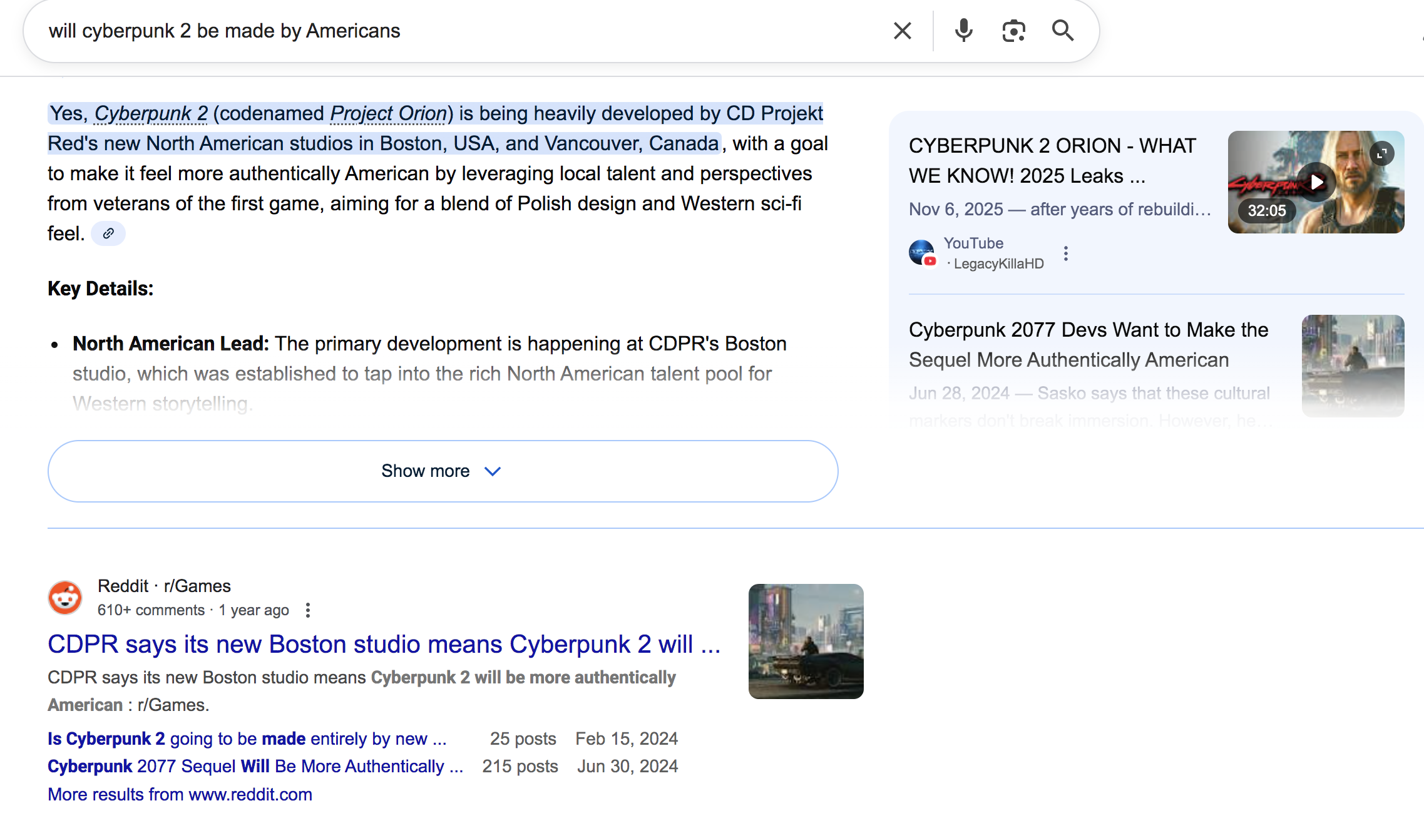Click More results from www.reddit.com
The height and width of the screenshot is (828, 1424).
point(180,794)
